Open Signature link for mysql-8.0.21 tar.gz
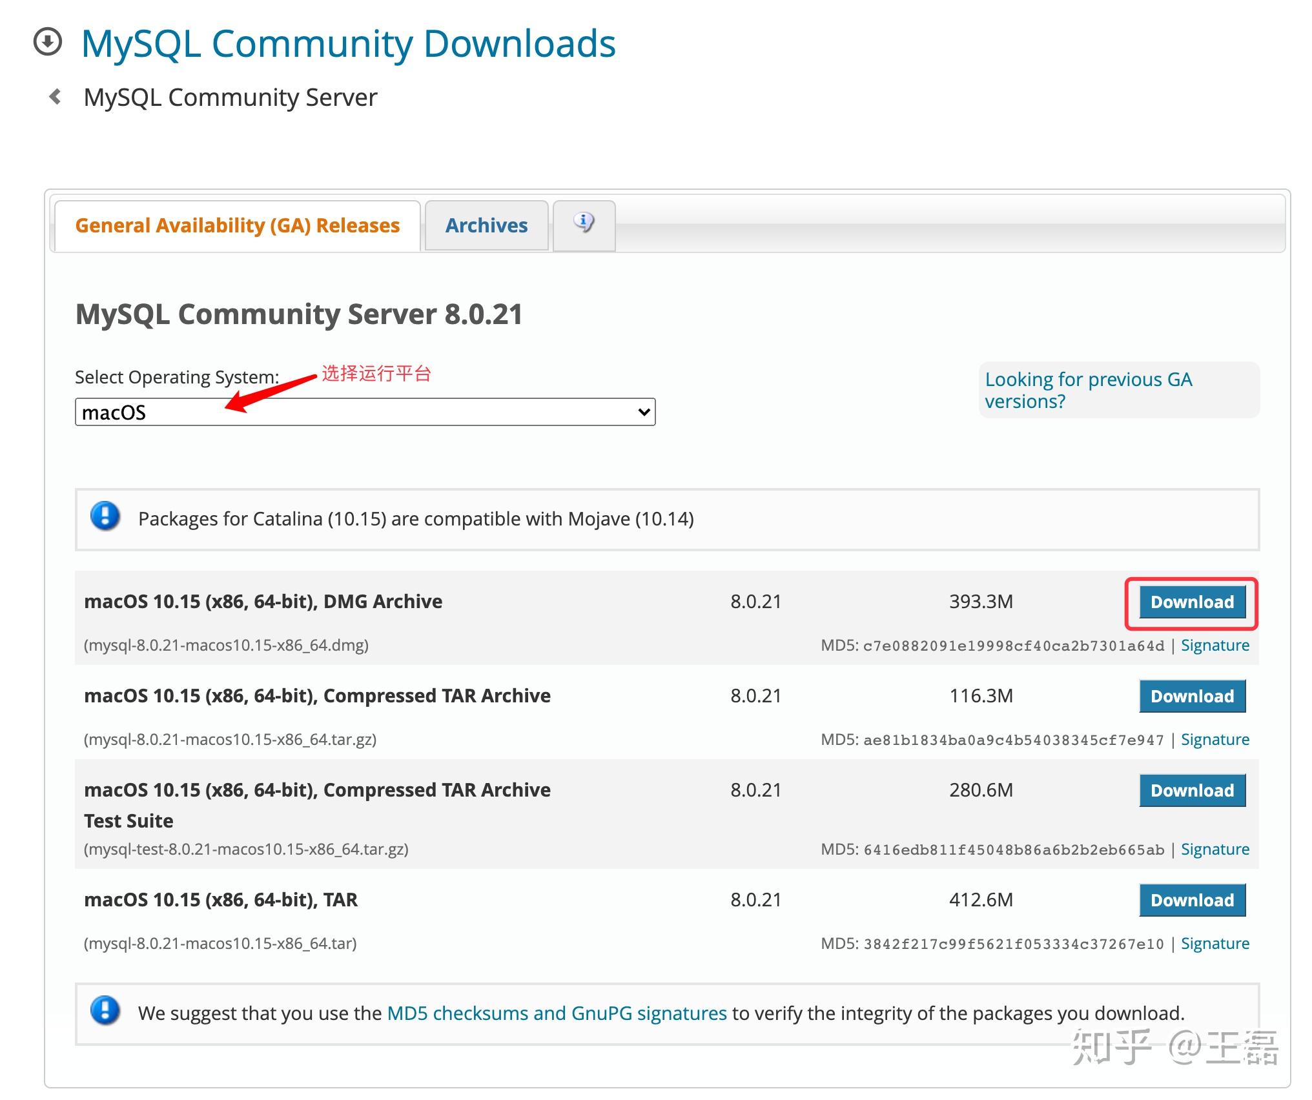This screenshot has width=1312, height=1100. [1215, 740]
